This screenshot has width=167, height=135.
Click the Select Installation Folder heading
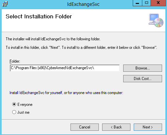click(39, 16)
